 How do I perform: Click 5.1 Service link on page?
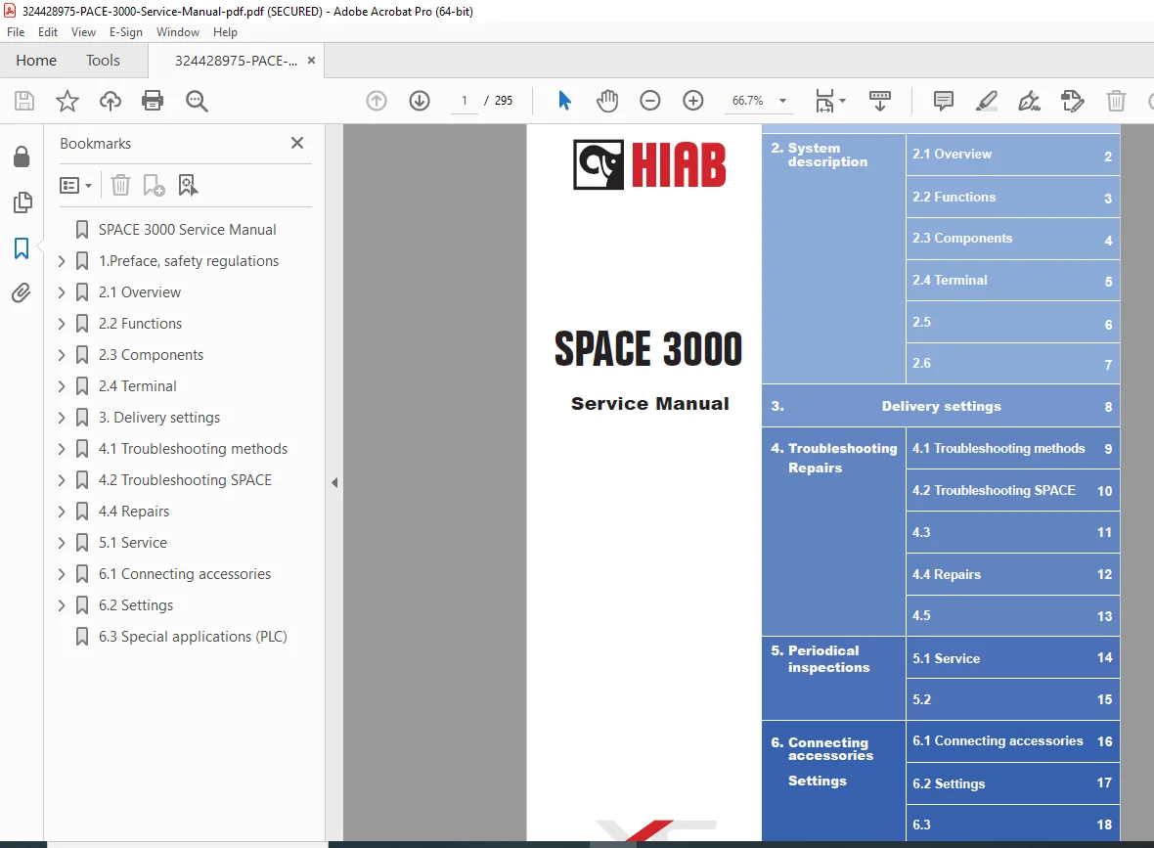click(x=947, y=659)
